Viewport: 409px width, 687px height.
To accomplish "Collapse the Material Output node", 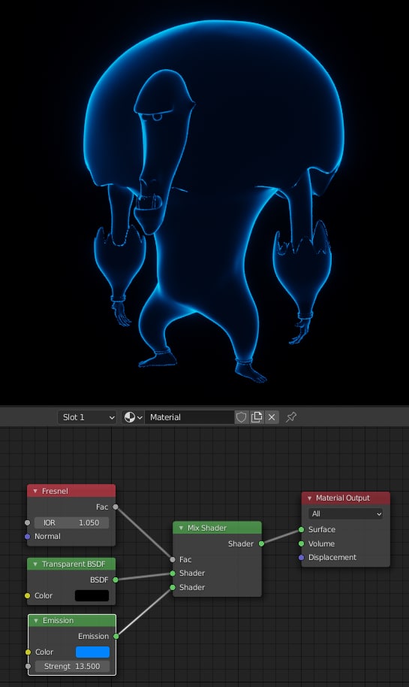I will [310, 498].
